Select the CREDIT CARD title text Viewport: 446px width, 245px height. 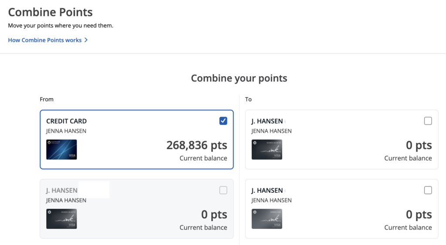pyautogui.click(x=66, y=121)
